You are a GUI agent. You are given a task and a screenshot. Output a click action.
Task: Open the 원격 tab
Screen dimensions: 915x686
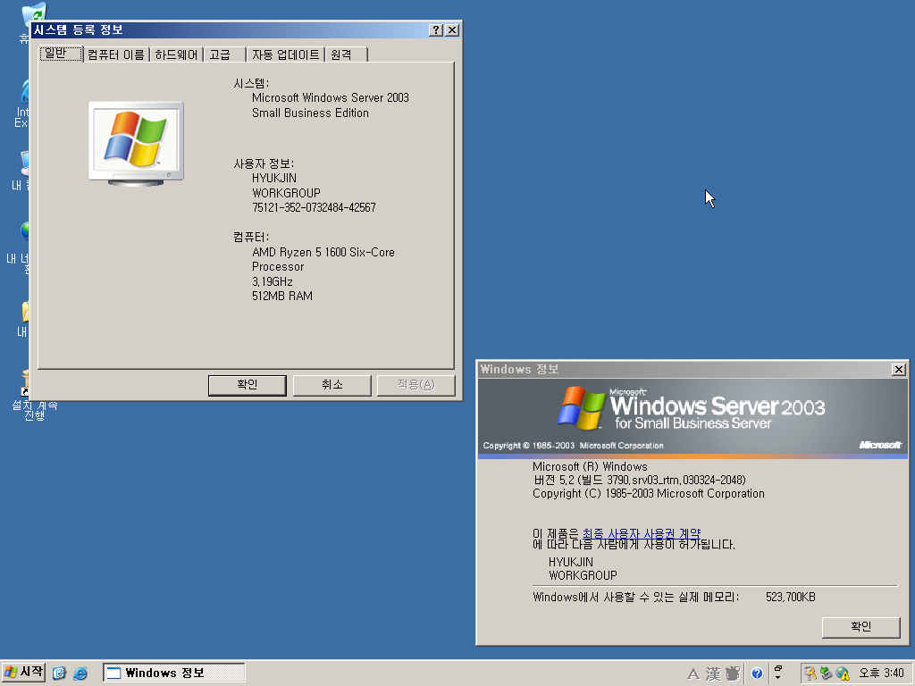coord(346,54)
